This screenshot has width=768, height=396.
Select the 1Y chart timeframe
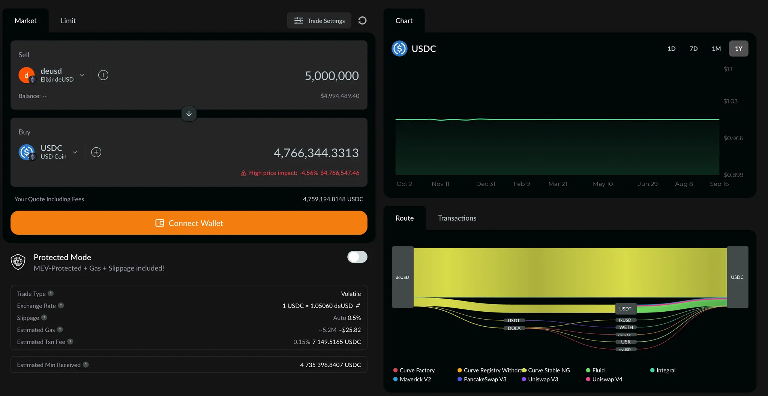pos(738,49)
